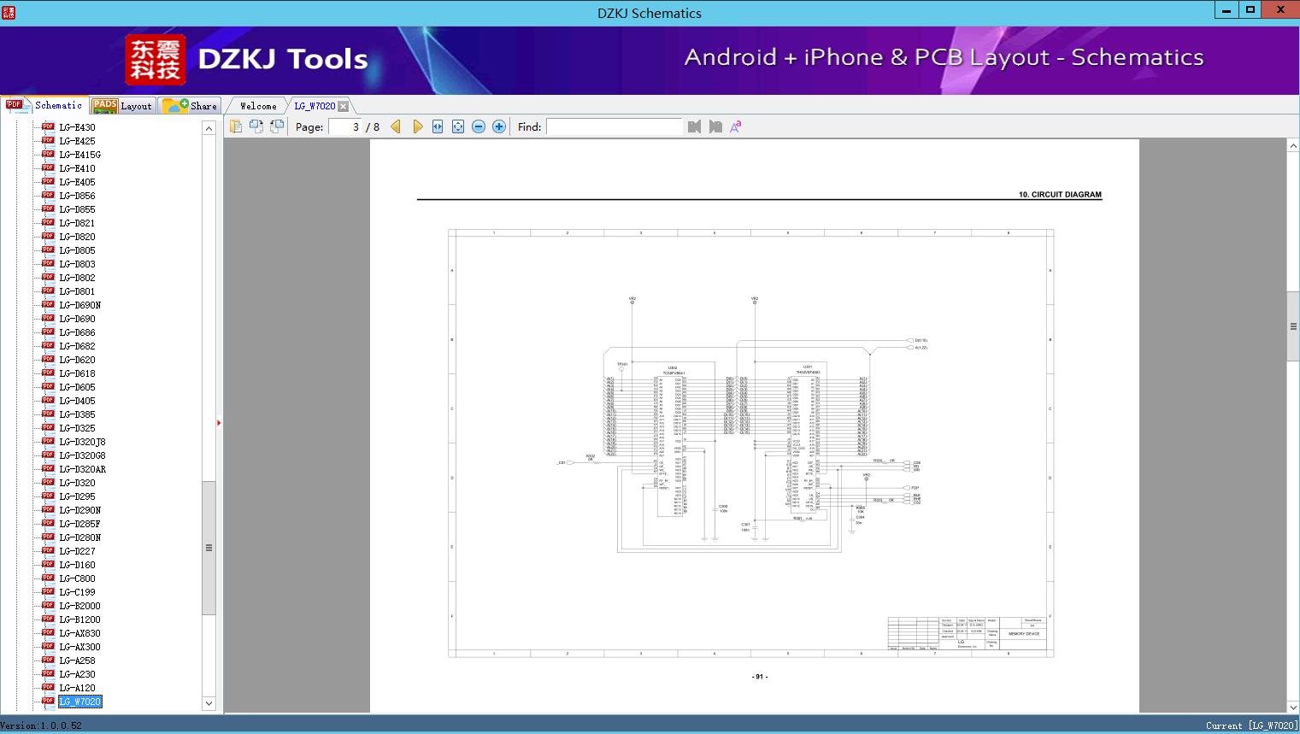Open LG-D605 schematic
This screenshot has height=734, width=1300.
tap(77, 387)
